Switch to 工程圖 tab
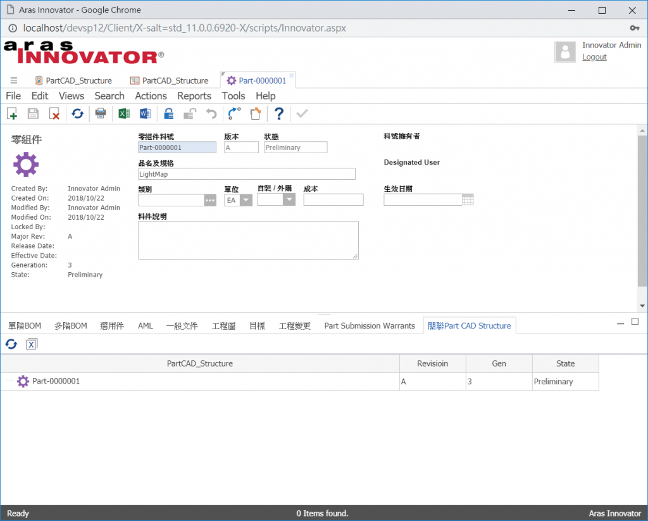Screen dimensions: 648x521 coord(223,326)
